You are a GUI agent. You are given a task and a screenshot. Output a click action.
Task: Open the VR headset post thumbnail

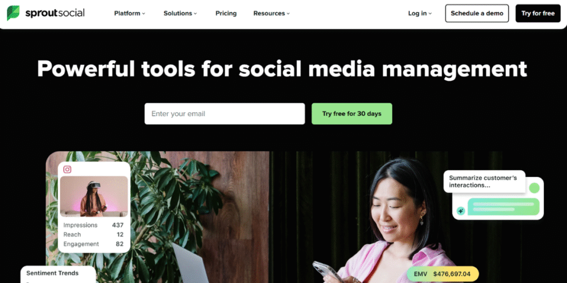tap(94, 196)
